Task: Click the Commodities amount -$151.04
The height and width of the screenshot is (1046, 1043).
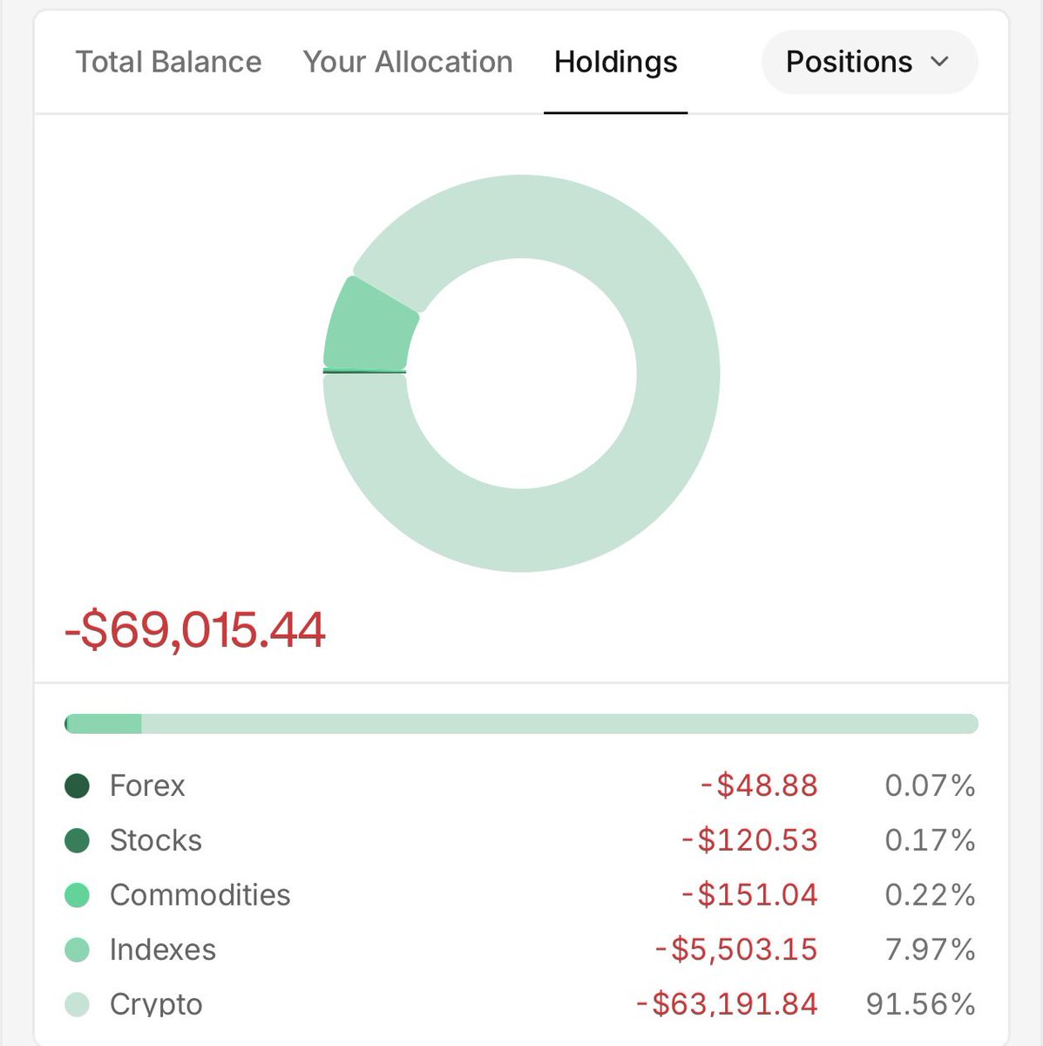Action: pyautogui.click(x=749, y=895)
